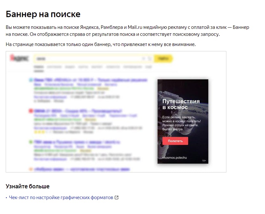Click the third blurred search result title
The height and width of the screenshot is (214, 265).
pyautogui.click(x=77, y=142)
